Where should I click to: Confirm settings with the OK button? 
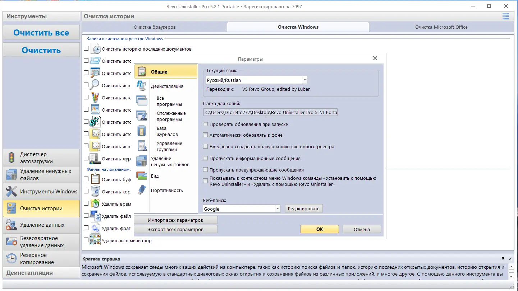click(319, 229)
